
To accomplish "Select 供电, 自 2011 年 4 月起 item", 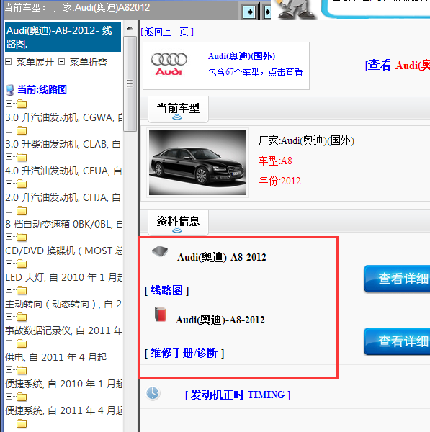I will [56, 357].
